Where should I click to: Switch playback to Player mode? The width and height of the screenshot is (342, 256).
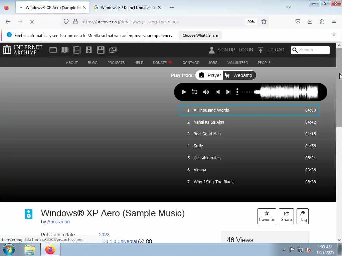click(210, 75)
